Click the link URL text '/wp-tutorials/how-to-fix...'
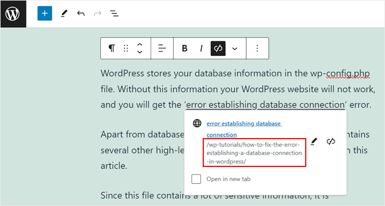The width and height of the screenshot is (385, 206). pos(254,153)
